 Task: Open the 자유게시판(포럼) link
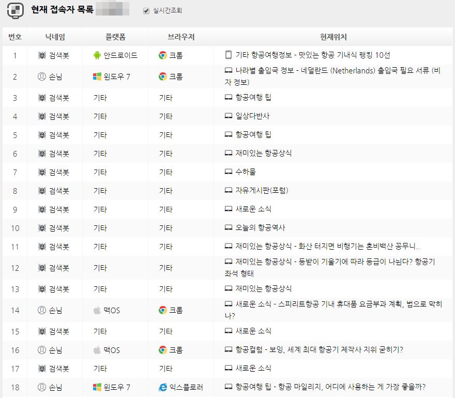point(262,190)
